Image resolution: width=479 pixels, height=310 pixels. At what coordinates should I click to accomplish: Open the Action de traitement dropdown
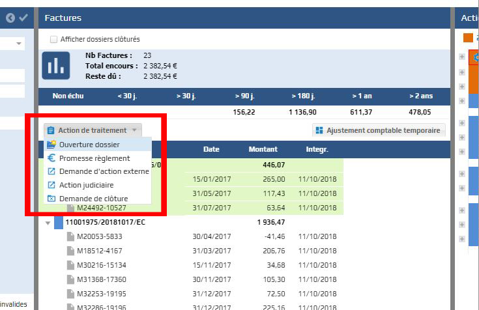tap(92, 130)
